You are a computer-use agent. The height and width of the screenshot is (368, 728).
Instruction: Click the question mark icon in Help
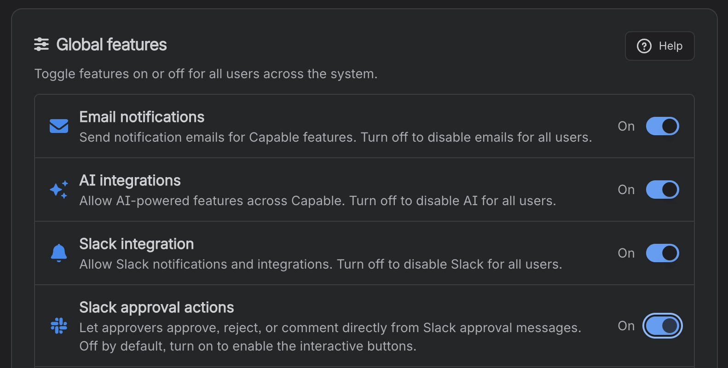(x=644, y=46)
